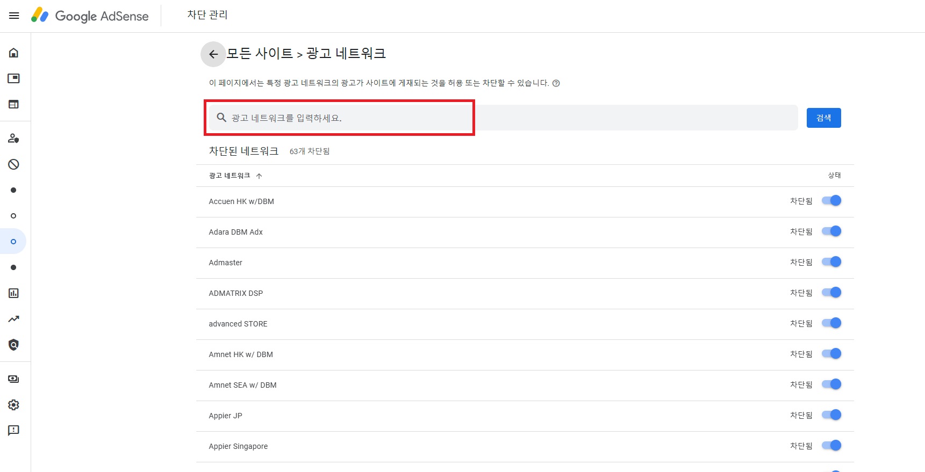
Task: Click the 차단 관리 page title
Action: tap(207, 15)
